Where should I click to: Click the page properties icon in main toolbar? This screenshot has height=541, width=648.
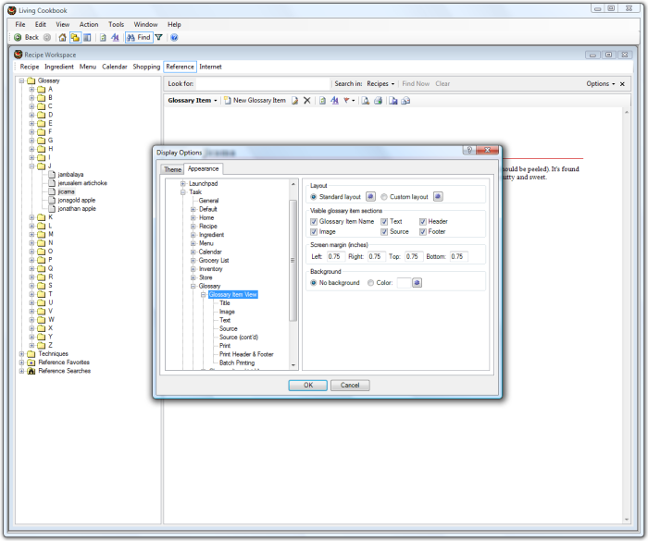[103, 38]
